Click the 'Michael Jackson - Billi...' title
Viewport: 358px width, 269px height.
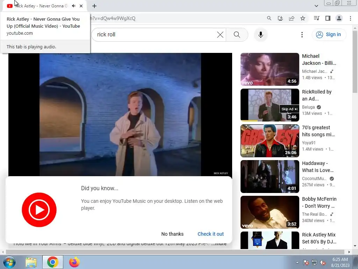pyautogui.click(x=319, y=60)
